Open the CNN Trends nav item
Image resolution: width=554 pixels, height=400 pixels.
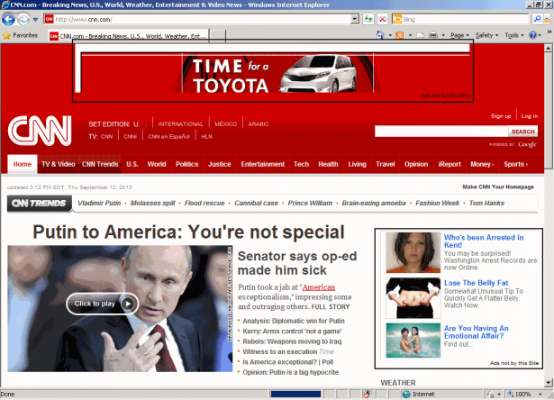pos(100,164)
